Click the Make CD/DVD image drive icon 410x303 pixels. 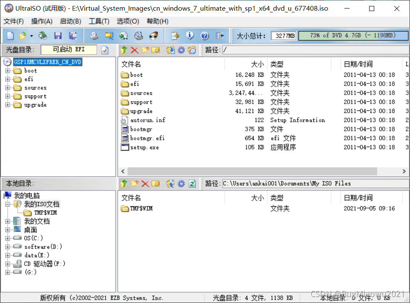click(94, 36)
